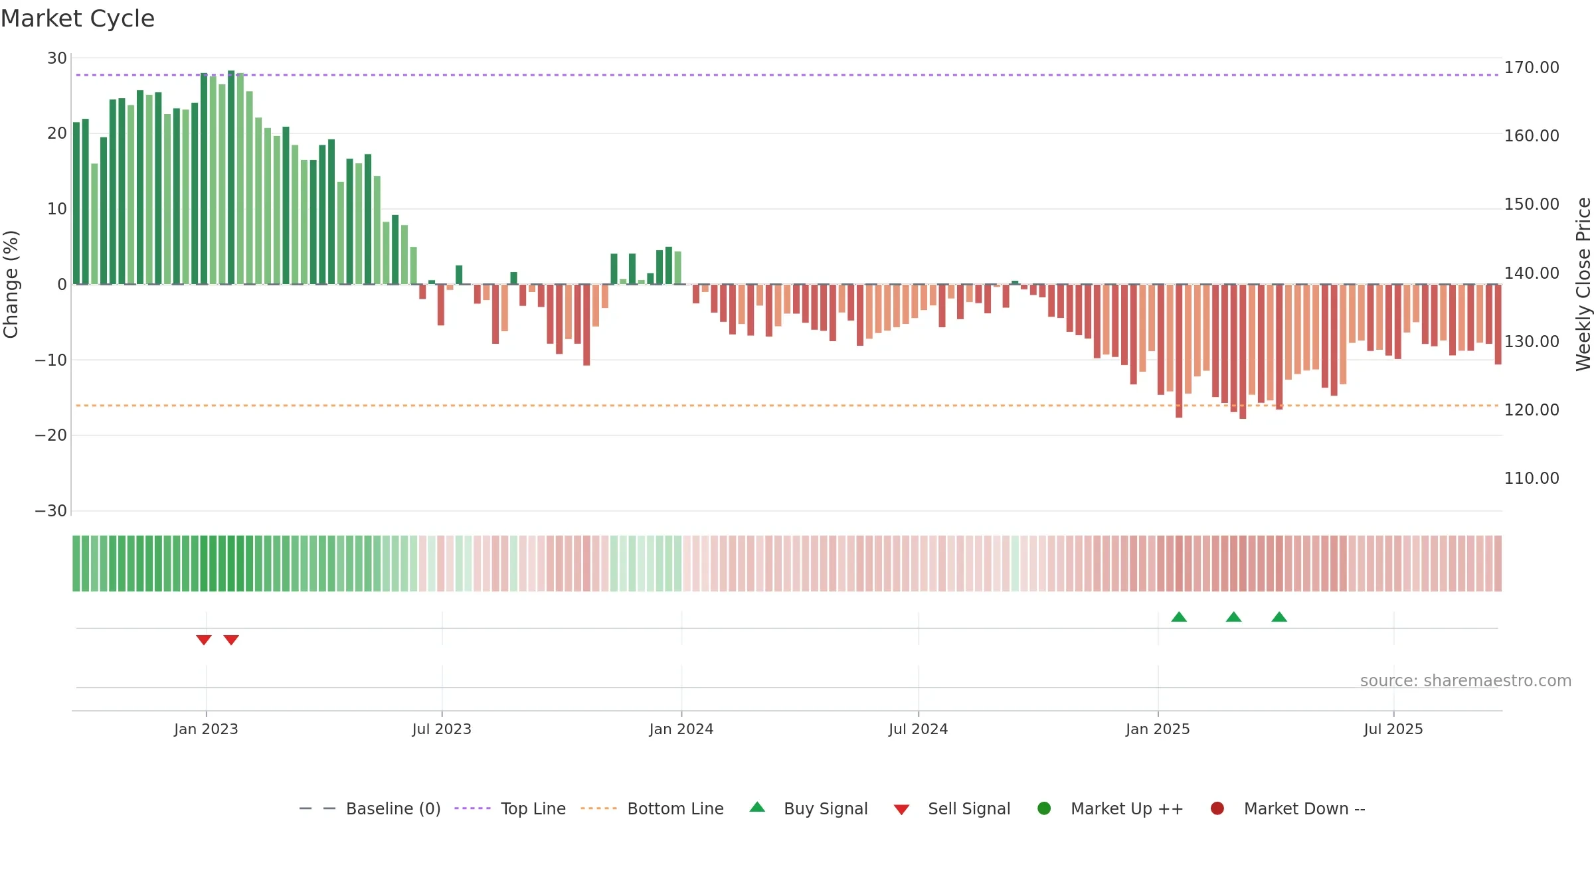Toggle the Baseline (0) legend entry
This screenshot has width=1594, height=896.
pos(370,808)
